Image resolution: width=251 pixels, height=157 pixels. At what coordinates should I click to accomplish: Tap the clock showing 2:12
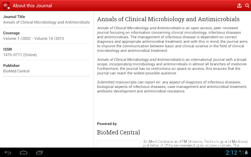[x=231, y=153]
